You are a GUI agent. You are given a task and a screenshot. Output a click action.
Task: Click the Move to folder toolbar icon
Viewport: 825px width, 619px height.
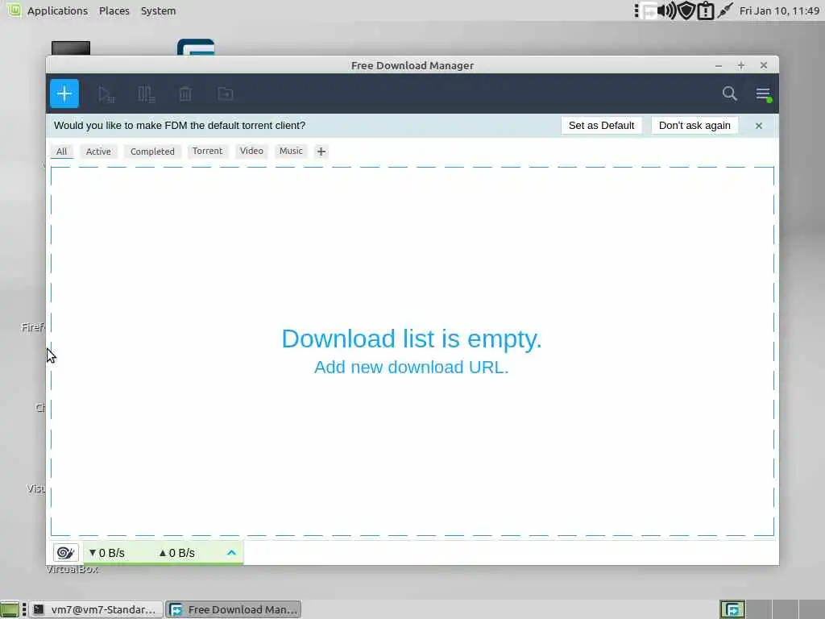(226, 93)
